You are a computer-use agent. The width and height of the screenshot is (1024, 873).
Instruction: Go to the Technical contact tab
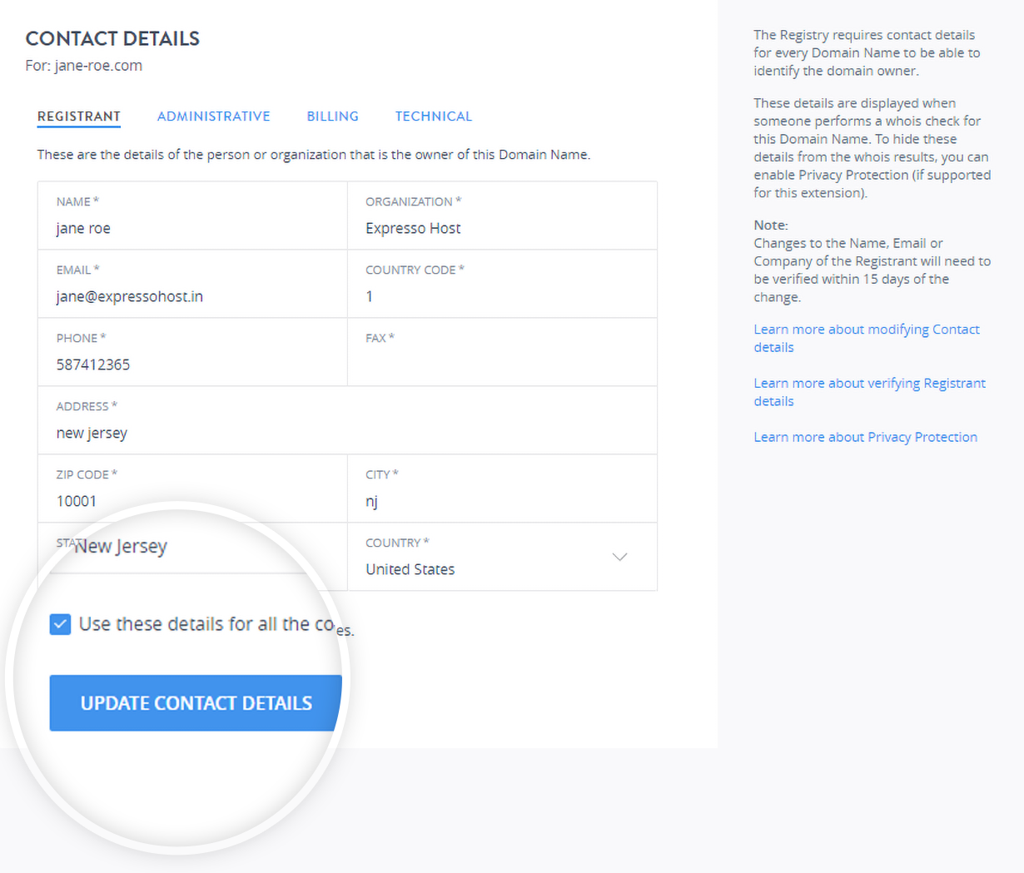click(x=433, y=117)
